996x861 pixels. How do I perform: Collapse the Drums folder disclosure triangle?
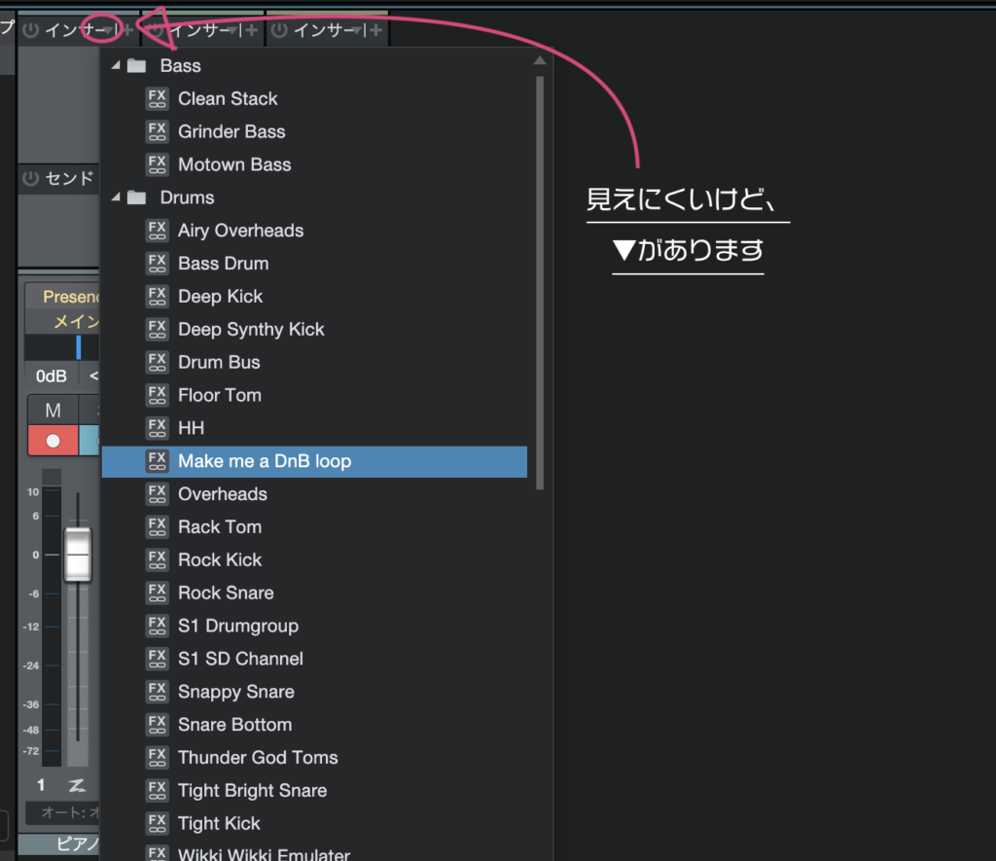[x=117, y=197]
